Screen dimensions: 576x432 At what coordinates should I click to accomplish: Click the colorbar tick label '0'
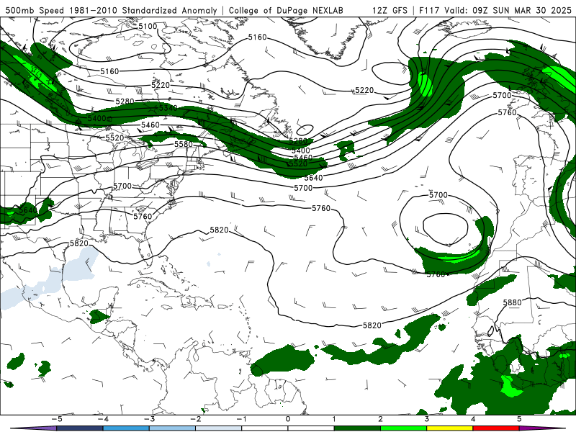coord(287,419)
